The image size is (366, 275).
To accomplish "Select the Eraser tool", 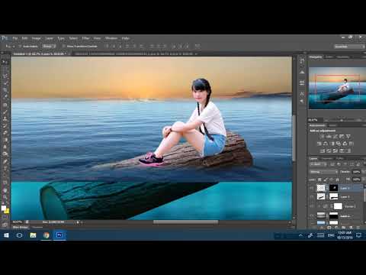I will point(5,133).
